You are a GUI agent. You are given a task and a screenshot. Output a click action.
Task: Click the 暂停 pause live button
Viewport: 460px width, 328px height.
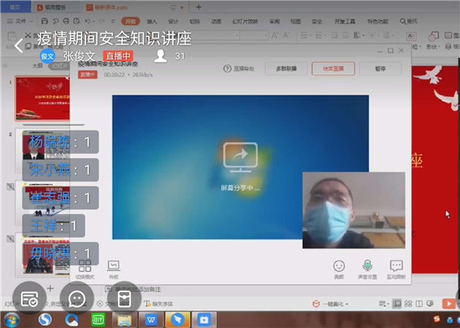(x=381, y=69)
